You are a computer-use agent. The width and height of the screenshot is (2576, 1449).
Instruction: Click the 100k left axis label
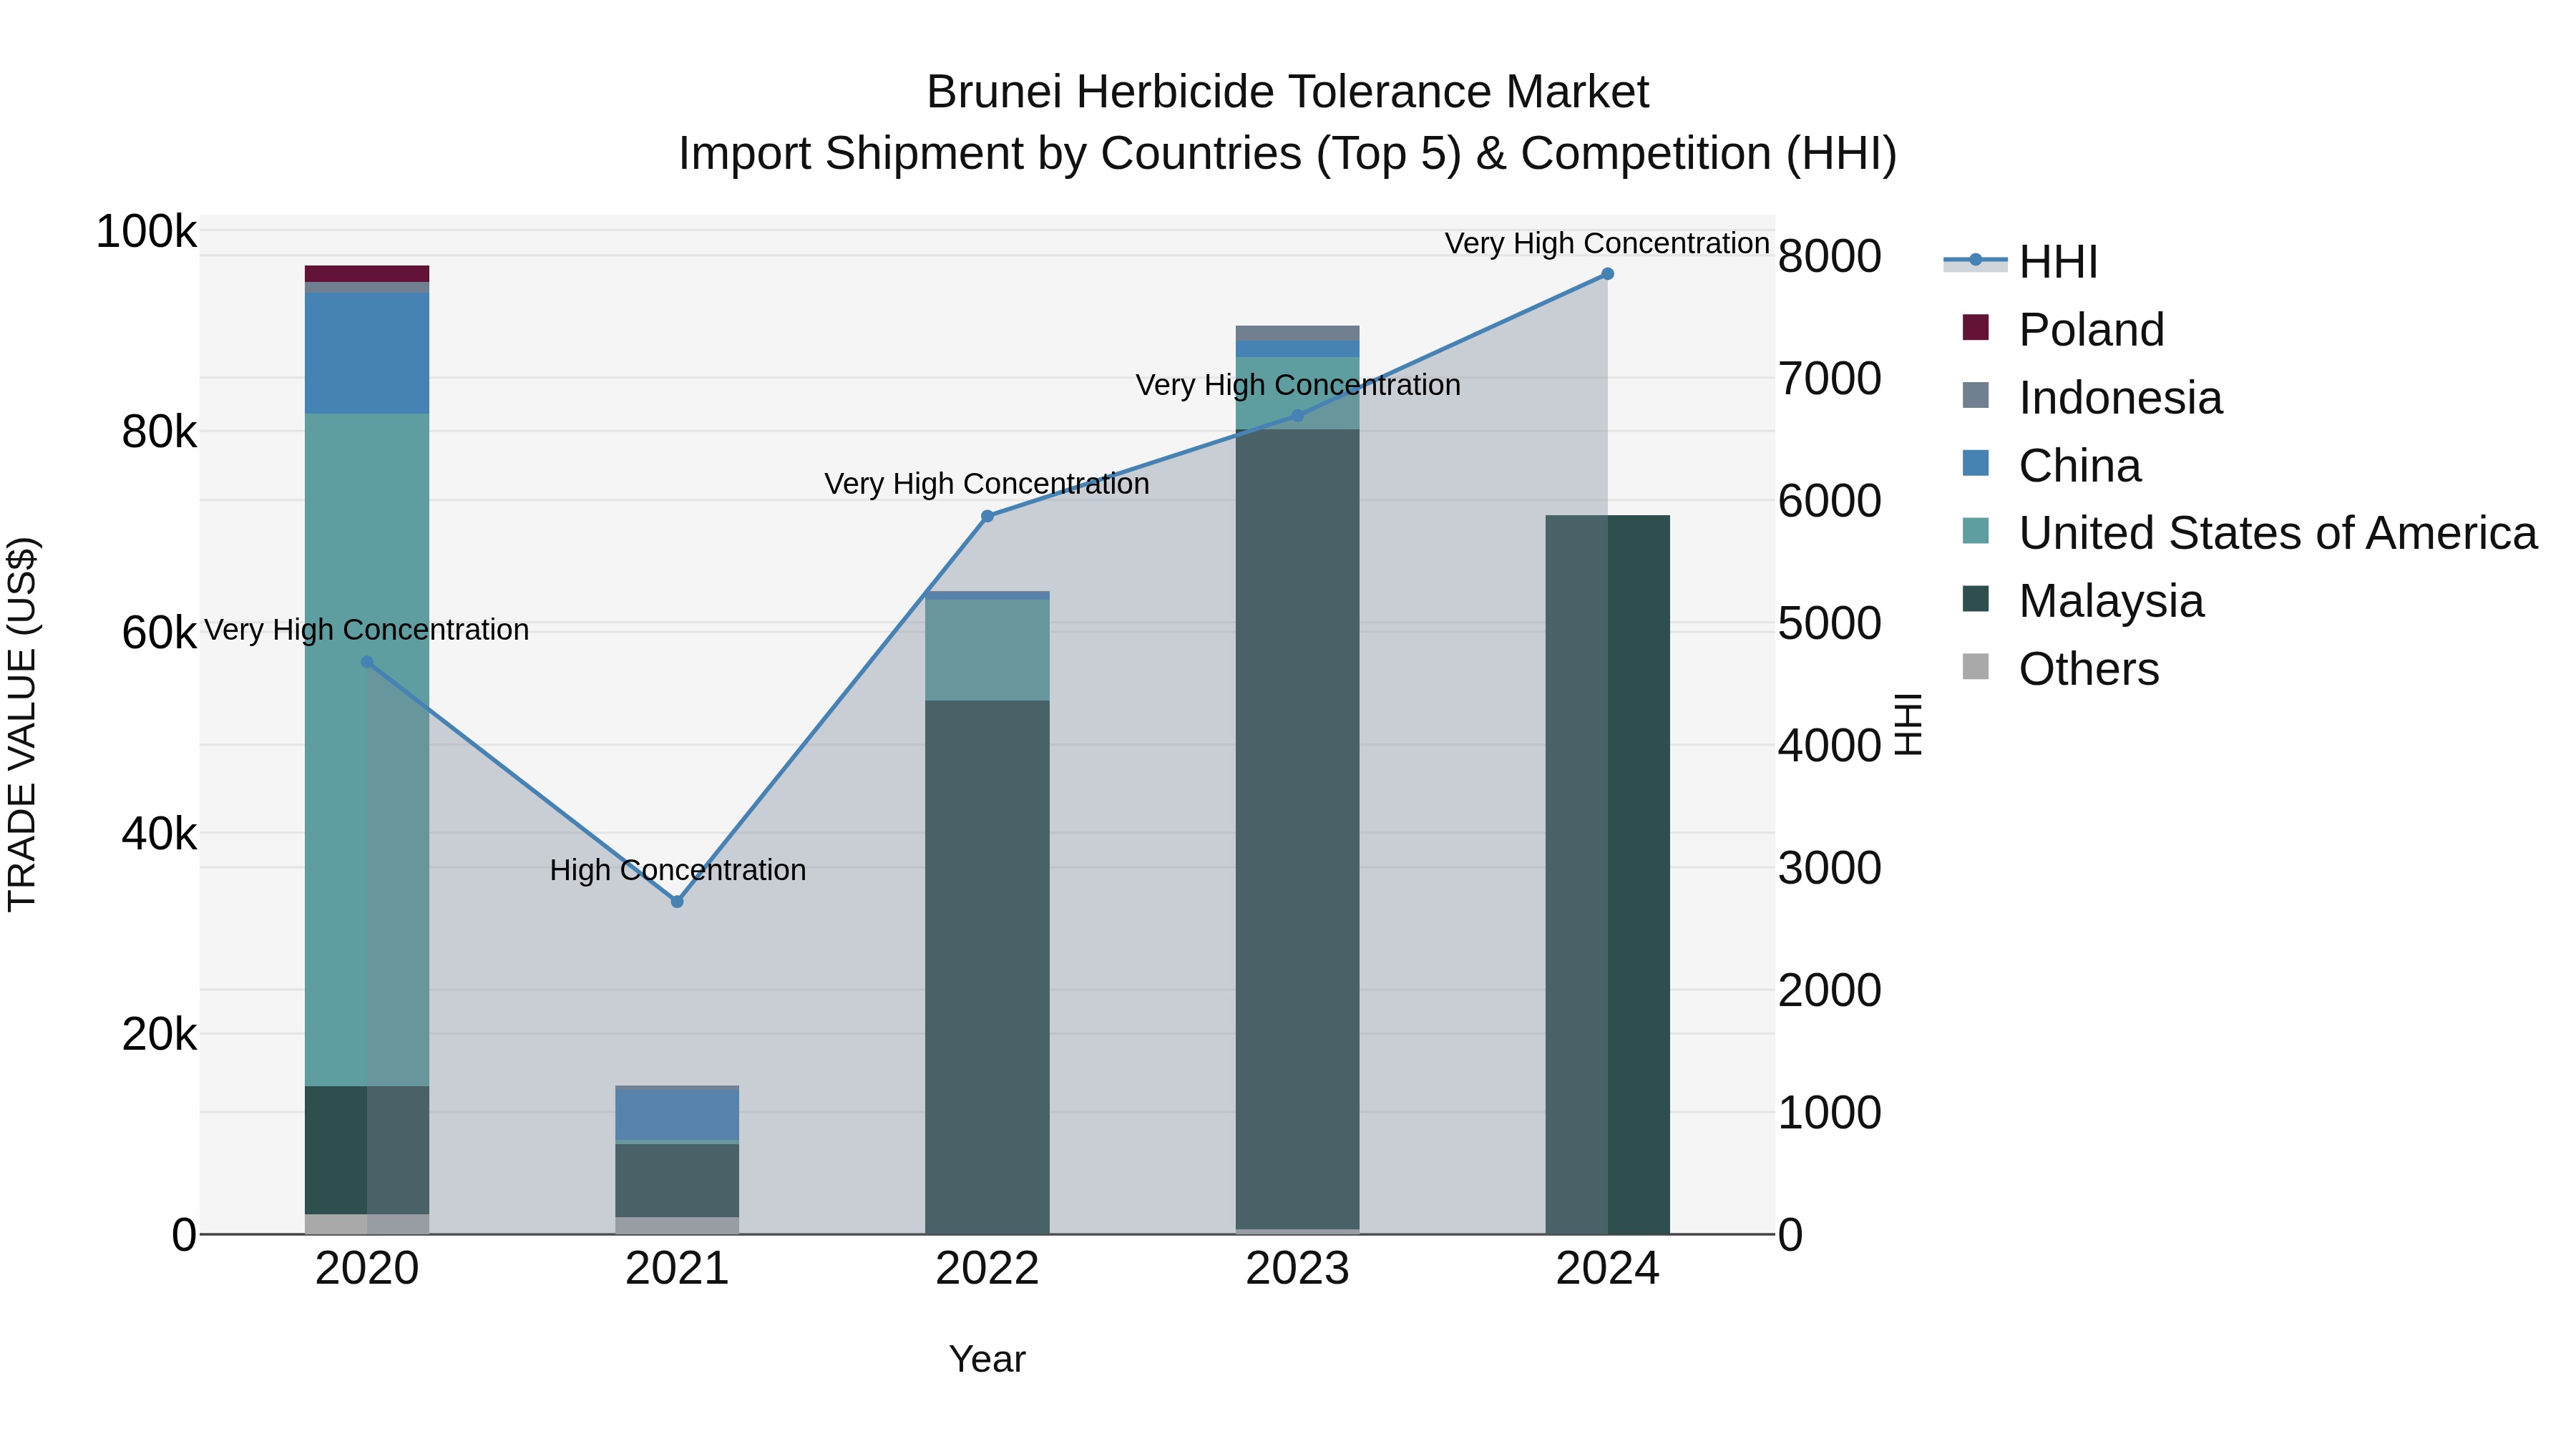(146, 232)
